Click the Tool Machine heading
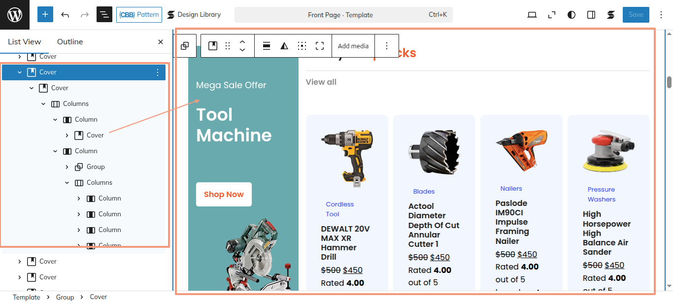The height and width of the screenshot is (303, 673). [234, 125]
